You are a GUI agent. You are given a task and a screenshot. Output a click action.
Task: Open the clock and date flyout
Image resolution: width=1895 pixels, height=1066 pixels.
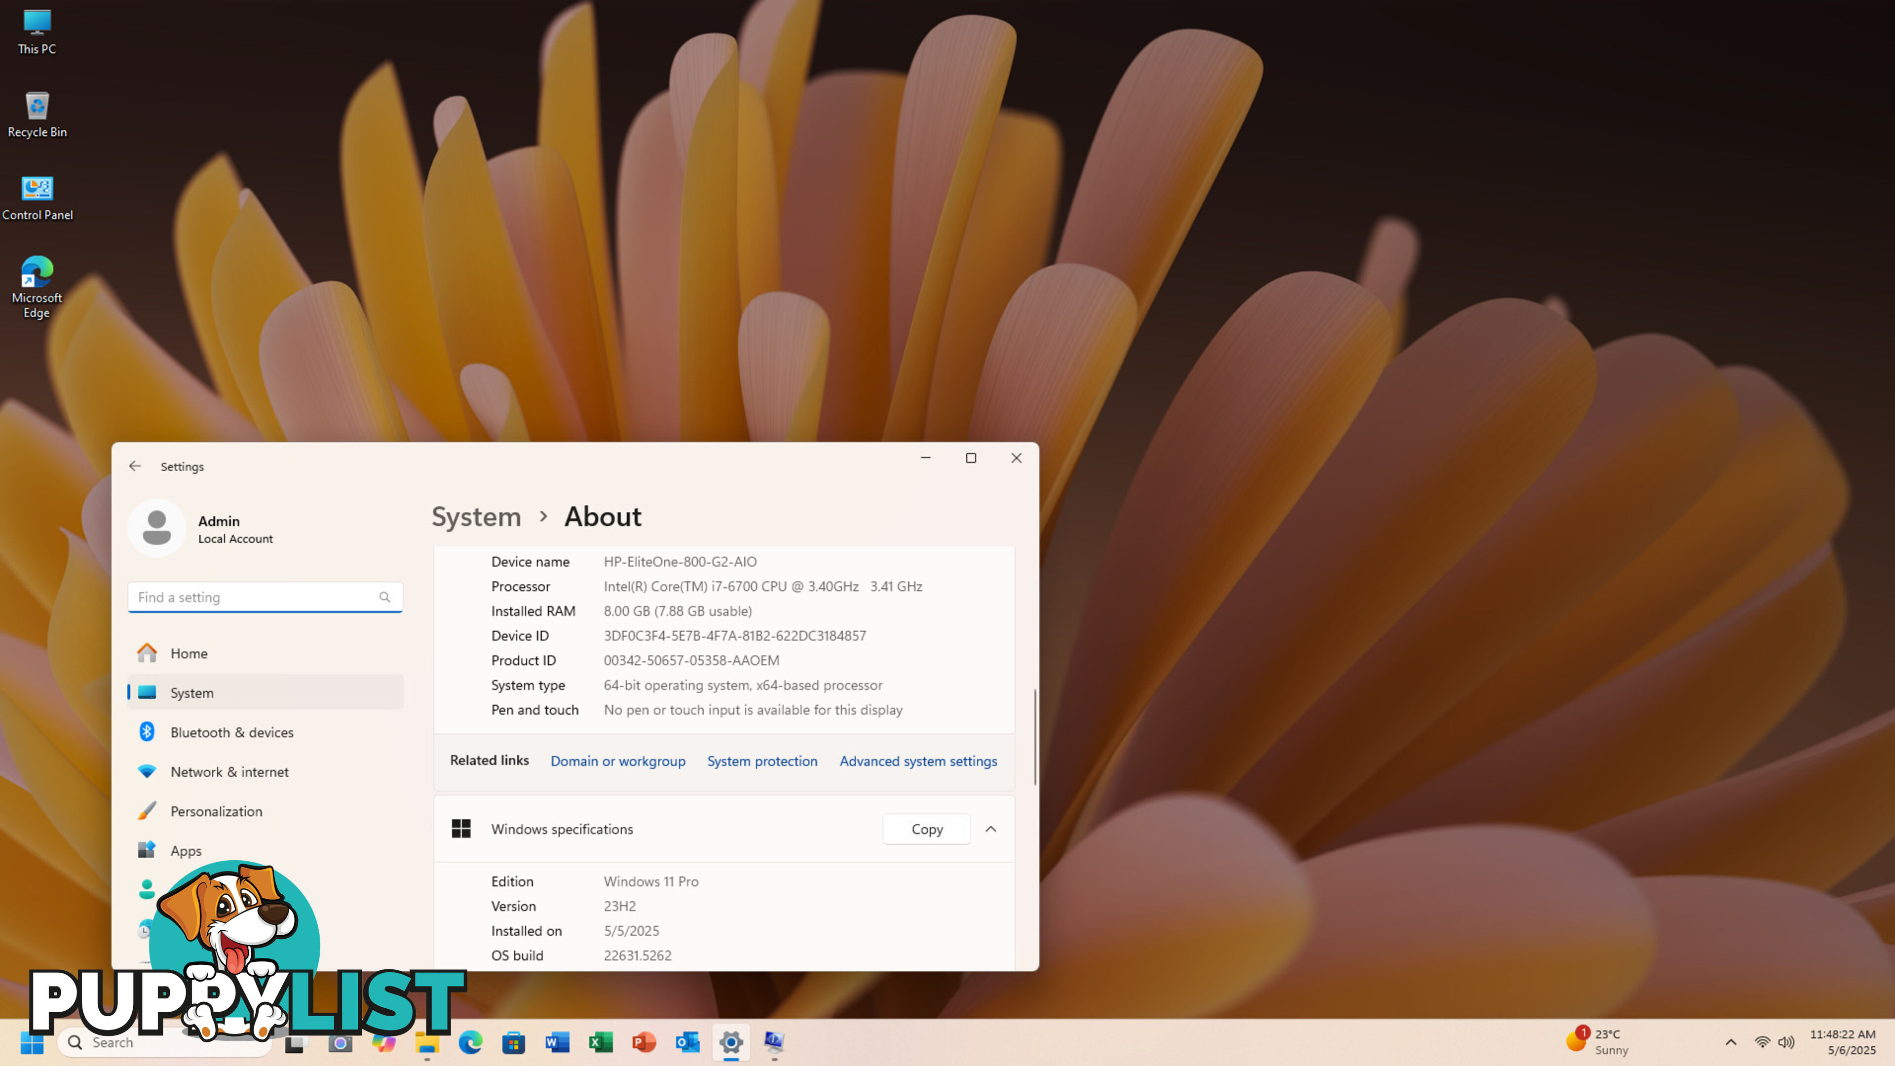point(1842,1042)
